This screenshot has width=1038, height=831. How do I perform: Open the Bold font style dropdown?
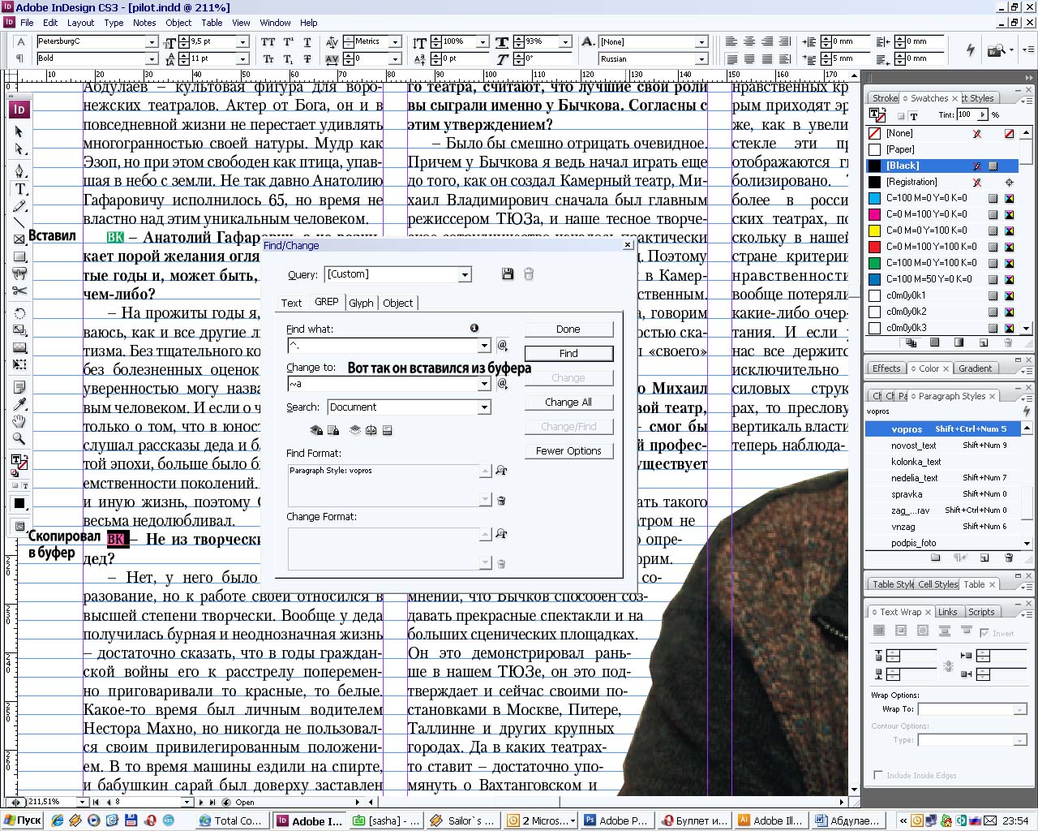pos(152,58)
